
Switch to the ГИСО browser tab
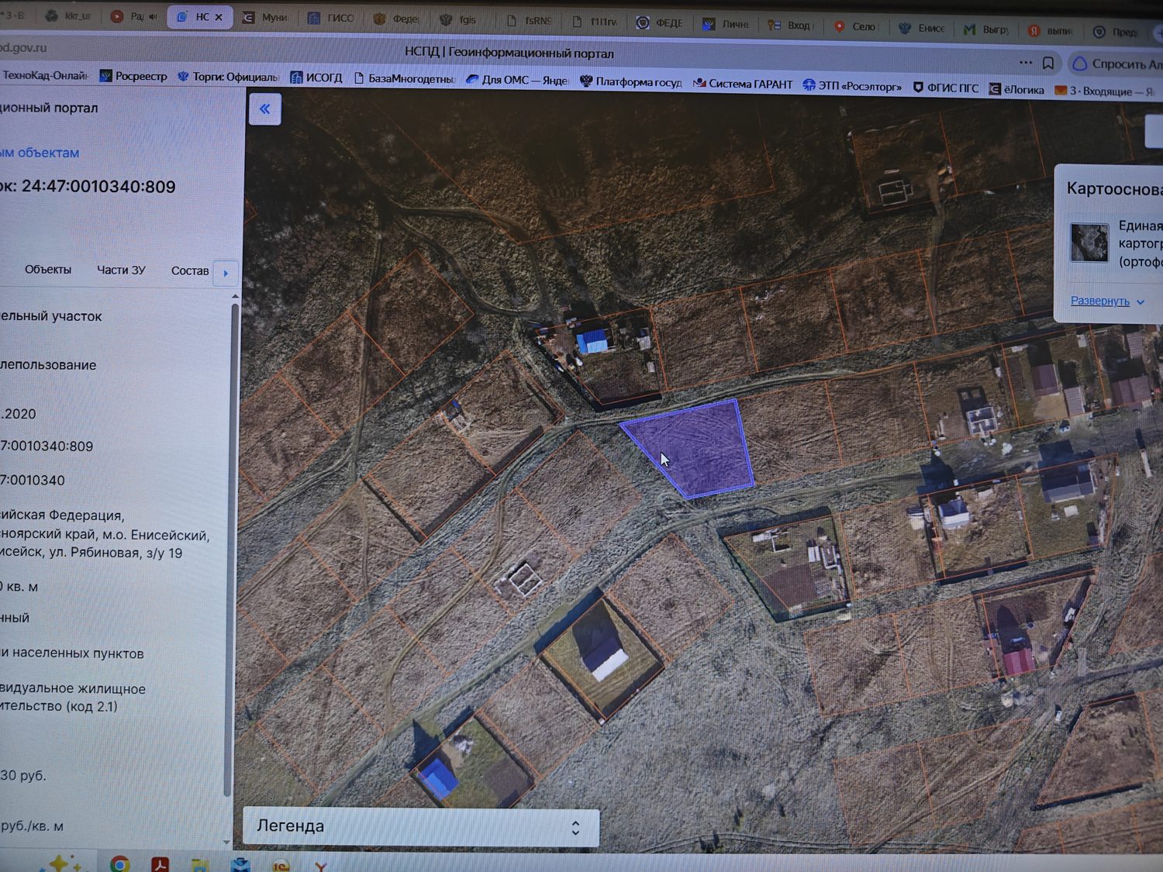[x=331, y=18]
